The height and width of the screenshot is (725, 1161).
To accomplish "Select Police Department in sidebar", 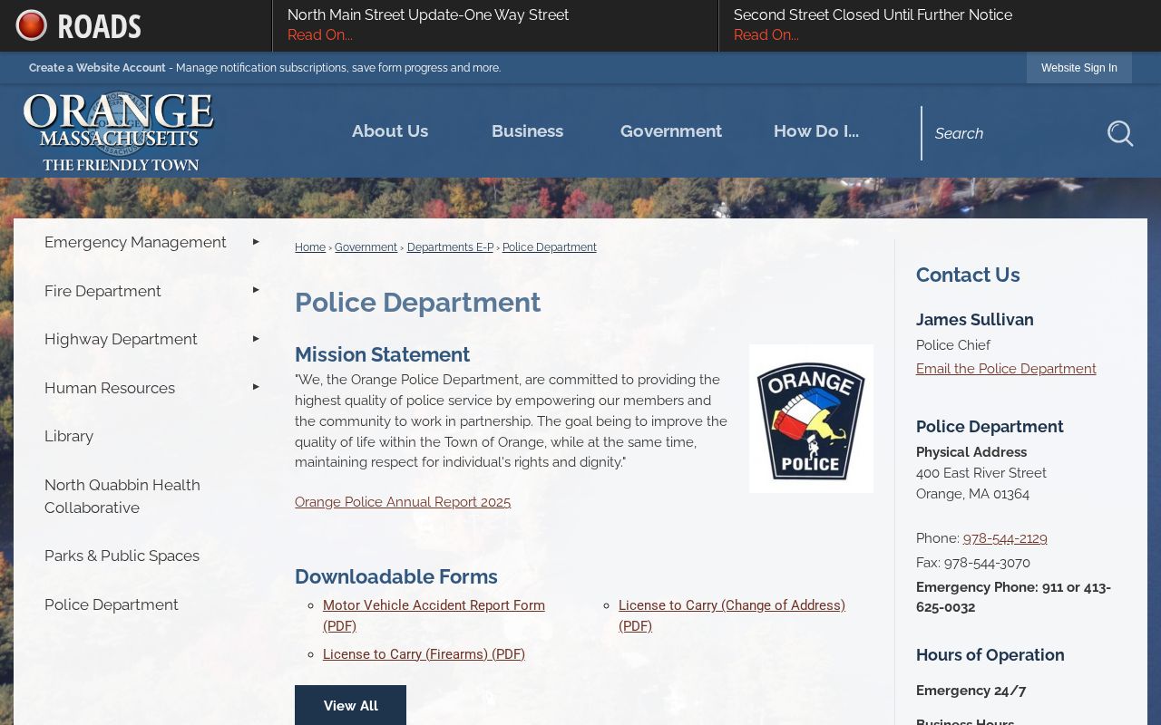I will click(x=112, y=604).
